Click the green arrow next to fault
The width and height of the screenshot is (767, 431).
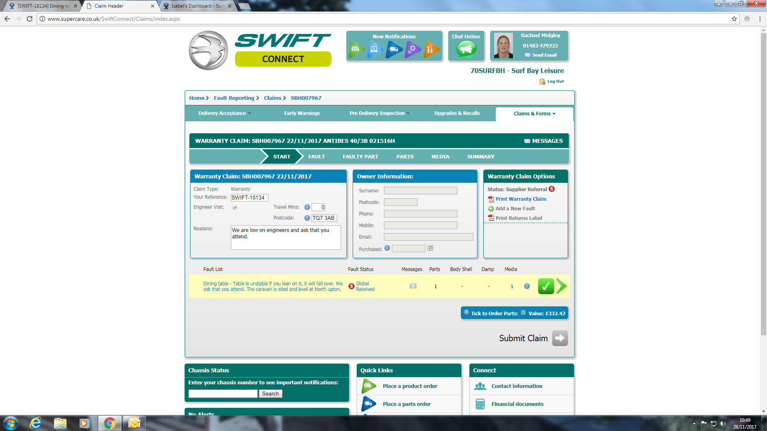(x=562, y=286)
